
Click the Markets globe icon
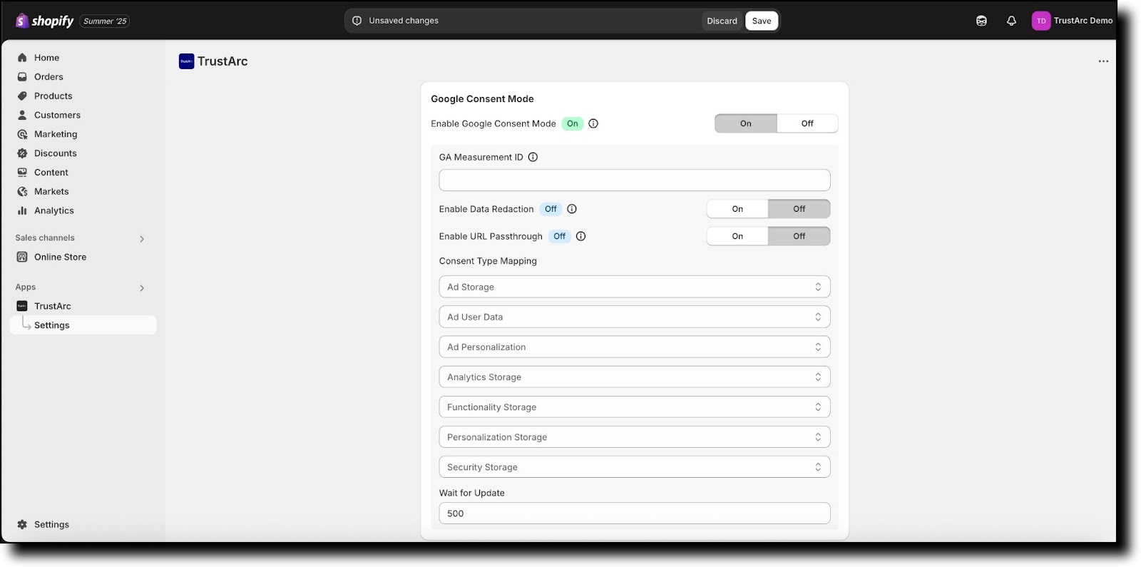[x=22, y=192]
